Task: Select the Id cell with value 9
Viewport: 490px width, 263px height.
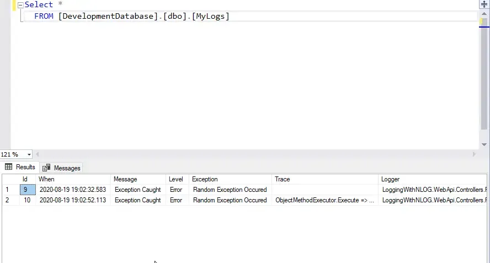Action: [28, 190]
